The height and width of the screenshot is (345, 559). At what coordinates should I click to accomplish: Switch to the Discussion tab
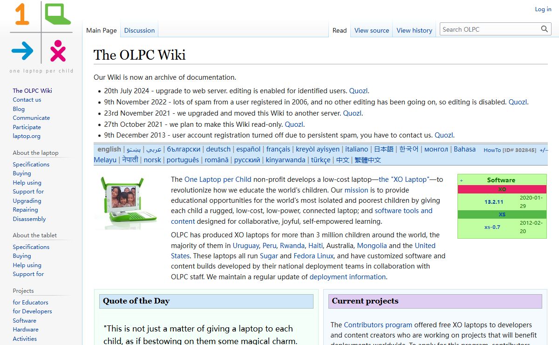139,30
